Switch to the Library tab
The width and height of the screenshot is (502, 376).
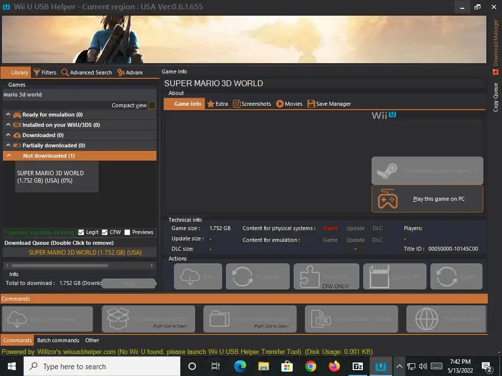(16, 72)
